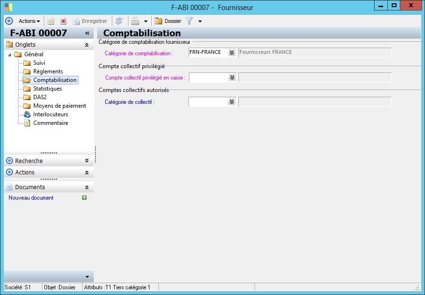The image size is (425, 295).
Task: Click Attributs :T1 Tiers catégorie 1
Action: 117,287
